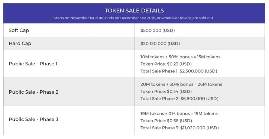Click Total Sale Phase 1: $2,300,000 text
The height and width of the screenshot is (139, 269).
(x=179, y=71)
